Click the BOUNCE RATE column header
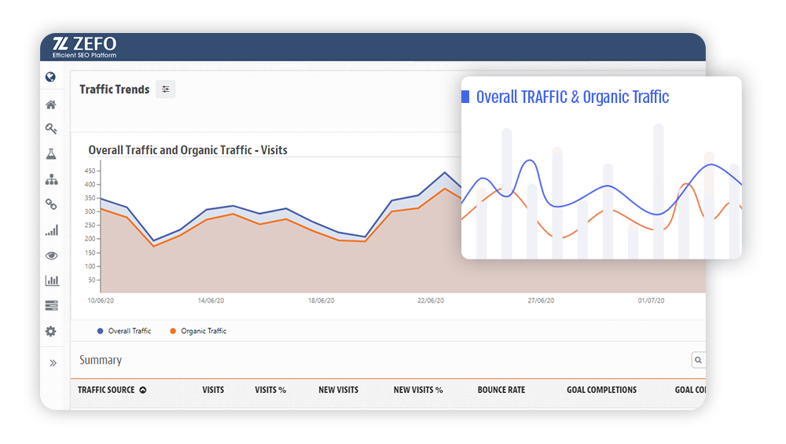The height and width of the screenshot is (444, 786). coord(501,390)
